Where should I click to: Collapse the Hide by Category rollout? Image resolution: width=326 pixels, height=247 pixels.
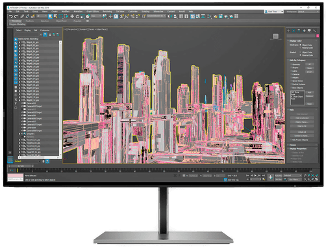[x=297, y=60]
